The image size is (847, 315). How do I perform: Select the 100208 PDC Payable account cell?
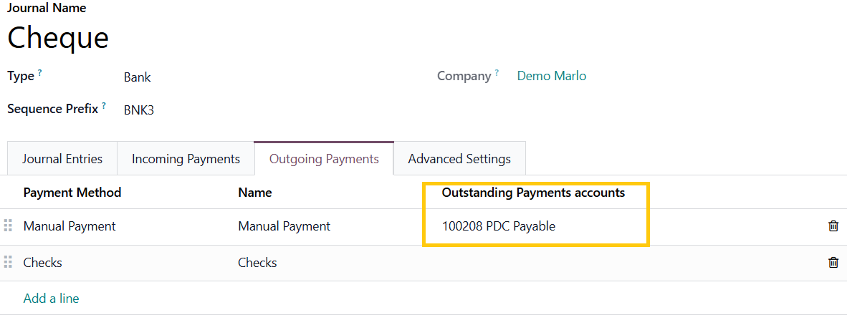click(499, 226)
